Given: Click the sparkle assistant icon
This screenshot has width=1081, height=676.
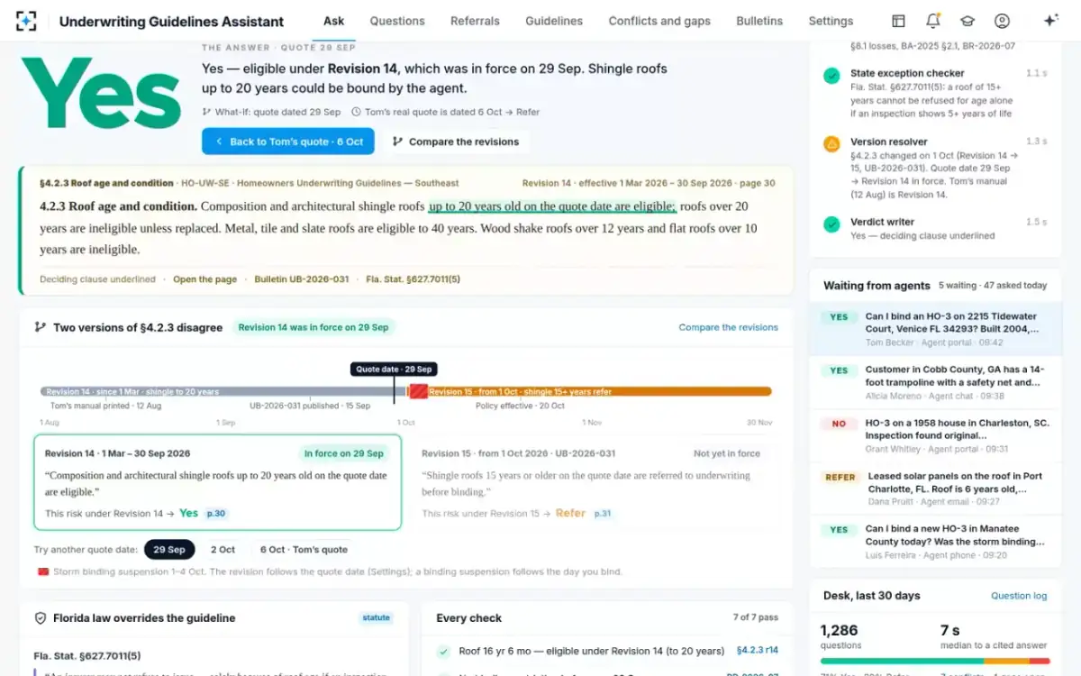Looking at the screenshot, I should [x=1050, y=21].
